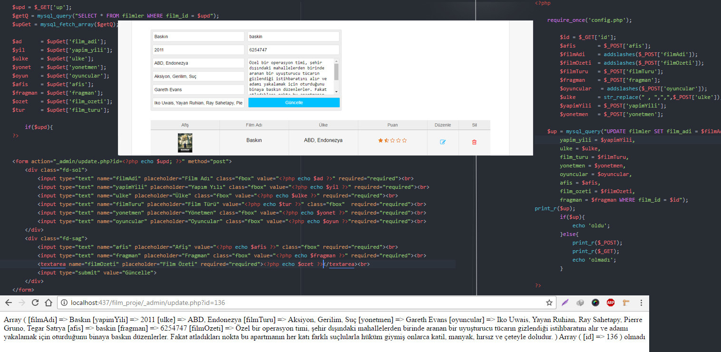The image size is (721, 352).
Task: Click the Ülke column header
Action: [323, 125]
